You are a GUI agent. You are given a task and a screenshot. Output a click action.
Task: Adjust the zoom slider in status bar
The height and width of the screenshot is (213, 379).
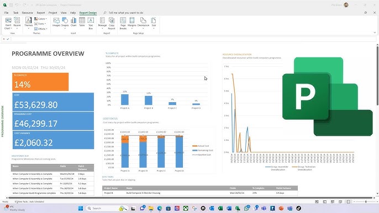(x=366, y=201)
